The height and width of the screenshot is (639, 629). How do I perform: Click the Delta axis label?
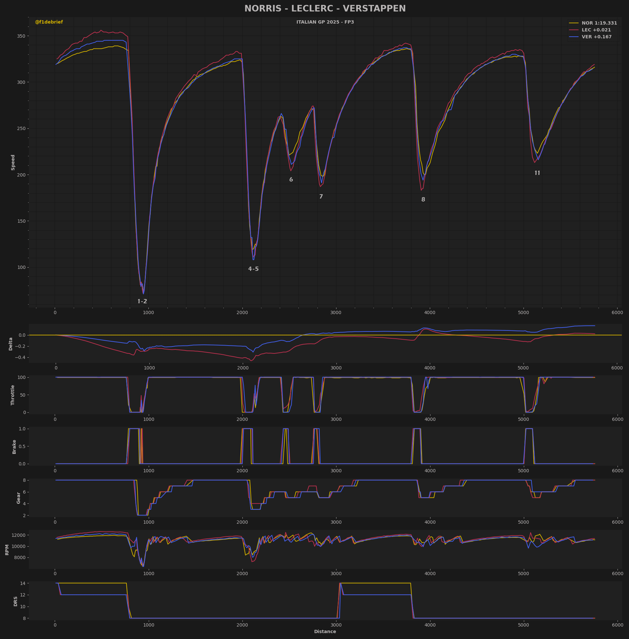[10, 344]
